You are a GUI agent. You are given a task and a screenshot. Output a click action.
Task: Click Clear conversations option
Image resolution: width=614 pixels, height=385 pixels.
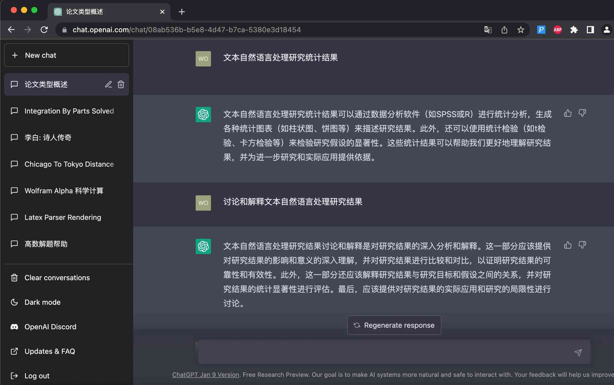coord(57,278)
